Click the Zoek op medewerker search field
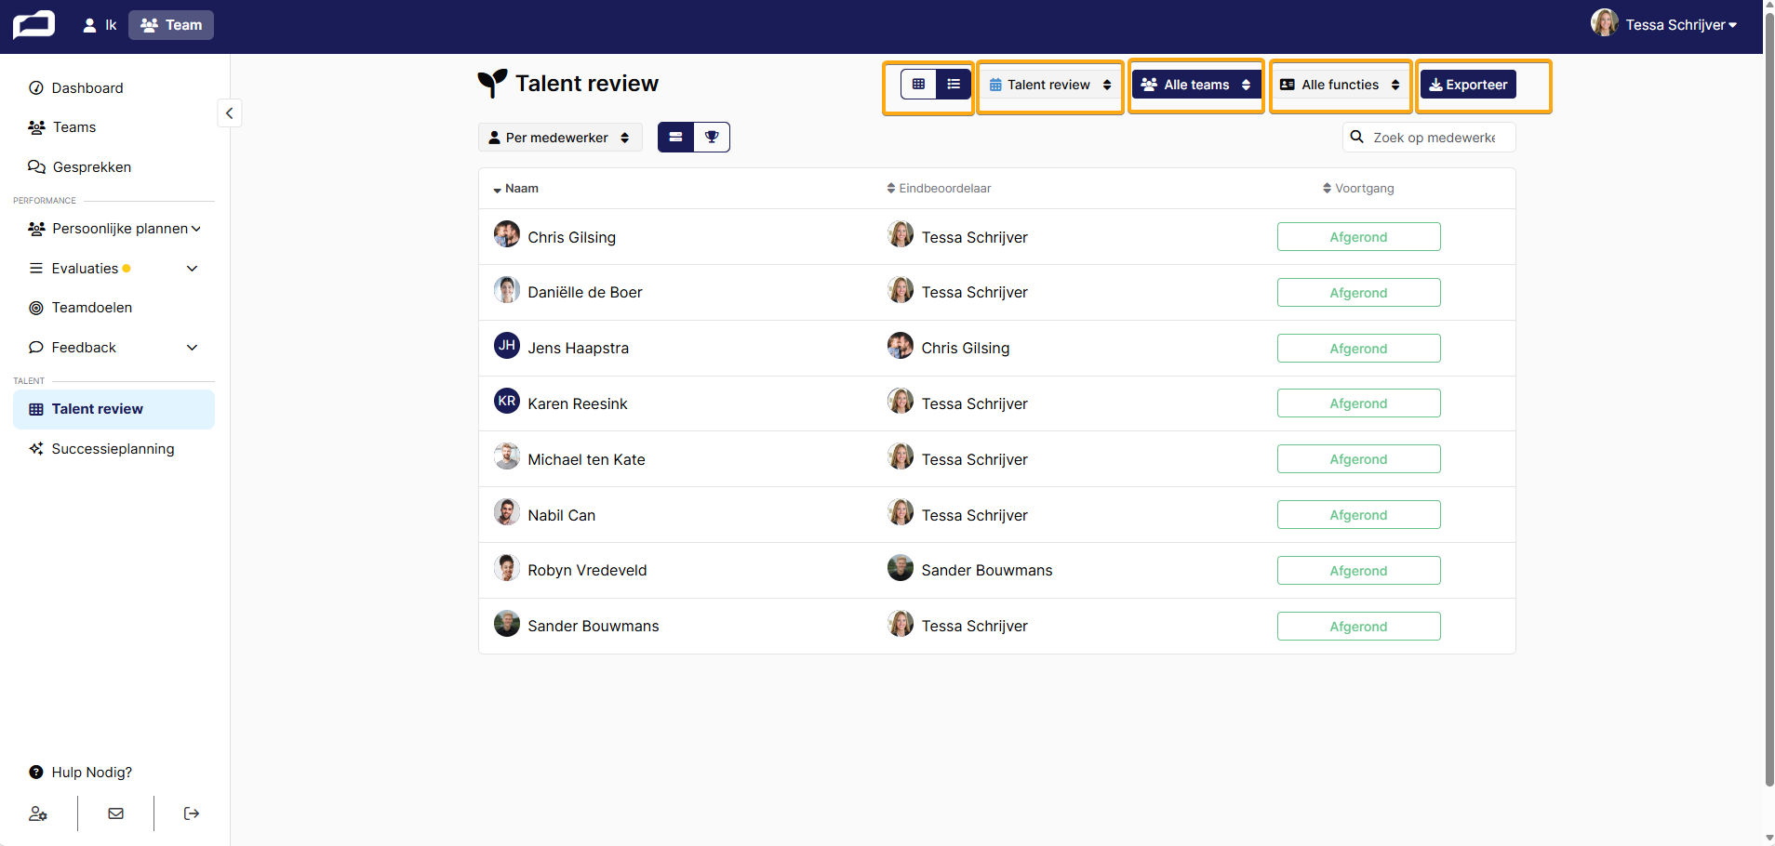This screenshot has width=1775, height=846. [x=1429, y=138]
